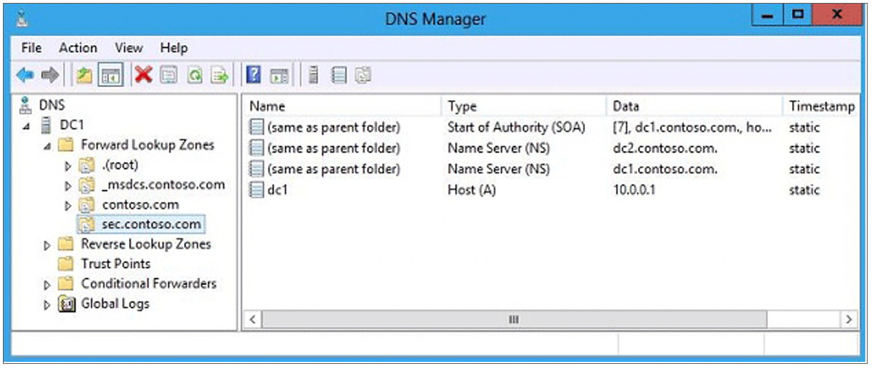Open the View menu

(x=129, y=48)
